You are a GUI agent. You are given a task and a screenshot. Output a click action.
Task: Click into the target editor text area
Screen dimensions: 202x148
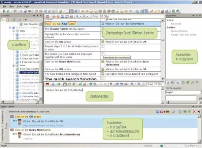coord(102,95)
